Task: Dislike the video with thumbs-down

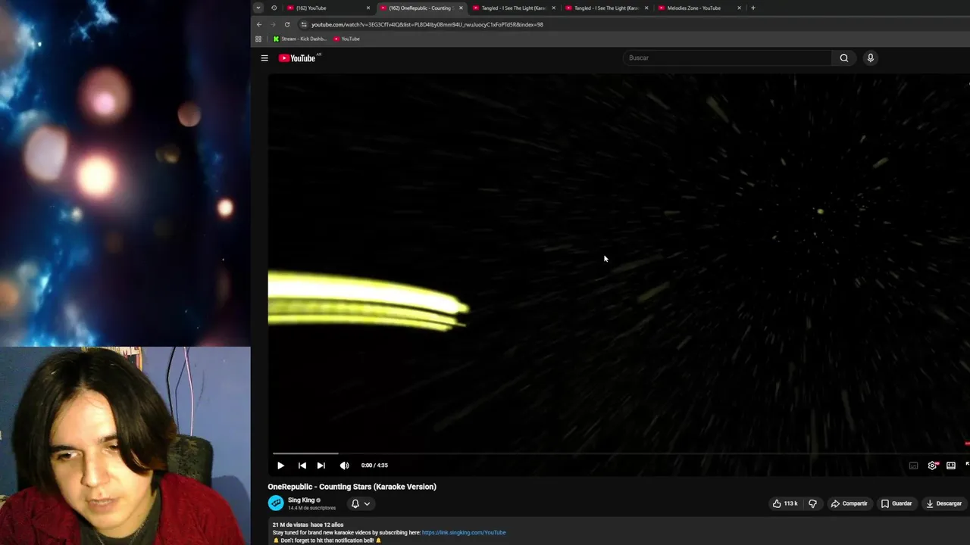Action: tap(812, 503)
